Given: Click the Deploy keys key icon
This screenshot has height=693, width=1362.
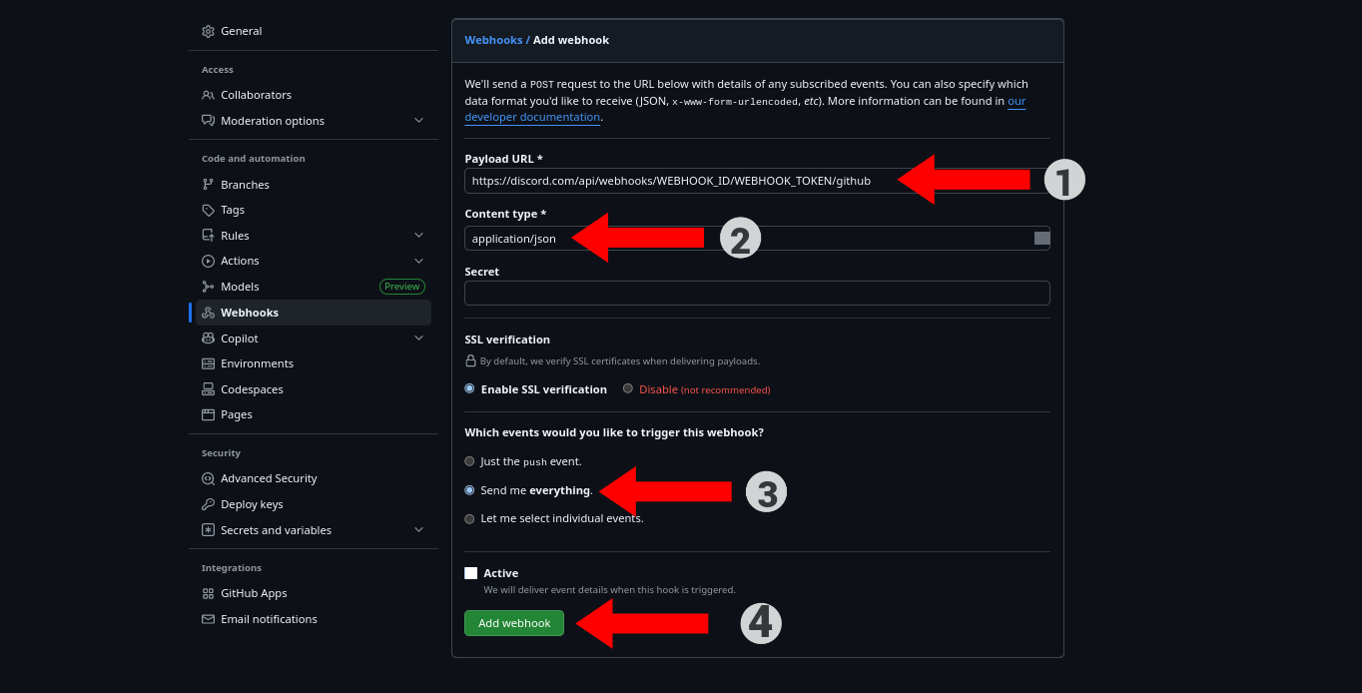Looking at the screenshot, I should pos(208,504).
